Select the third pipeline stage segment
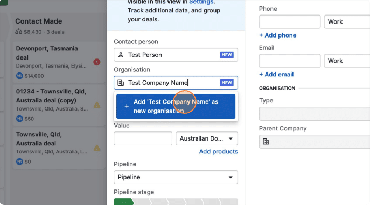The width and height of the screenshot is (370, 205). 159,202
